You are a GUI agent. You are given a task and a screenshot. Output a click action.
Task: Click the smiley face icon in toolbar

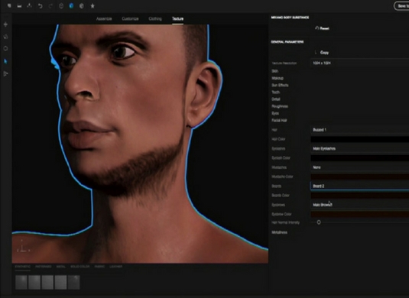tap(61, 6)
